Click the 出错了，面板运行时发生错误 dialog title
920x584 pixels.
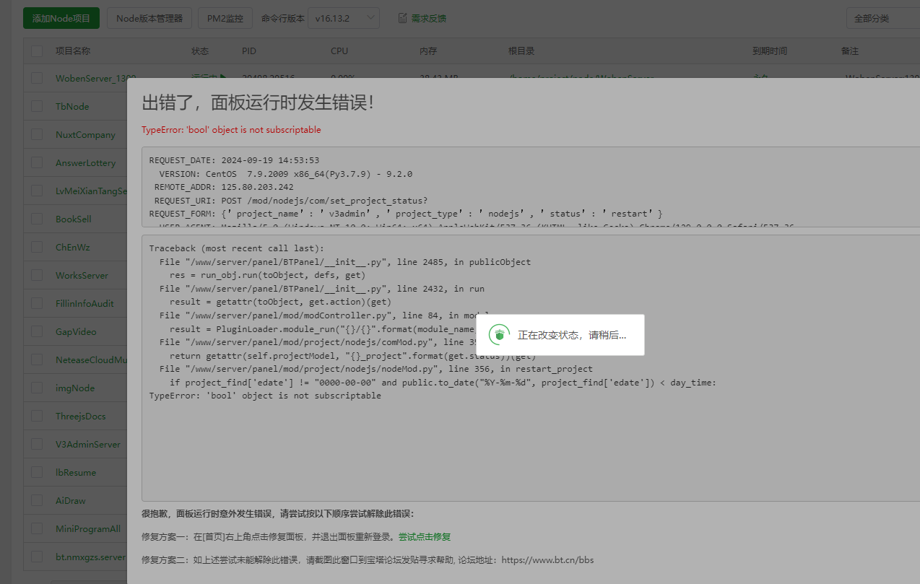[258, 103]
